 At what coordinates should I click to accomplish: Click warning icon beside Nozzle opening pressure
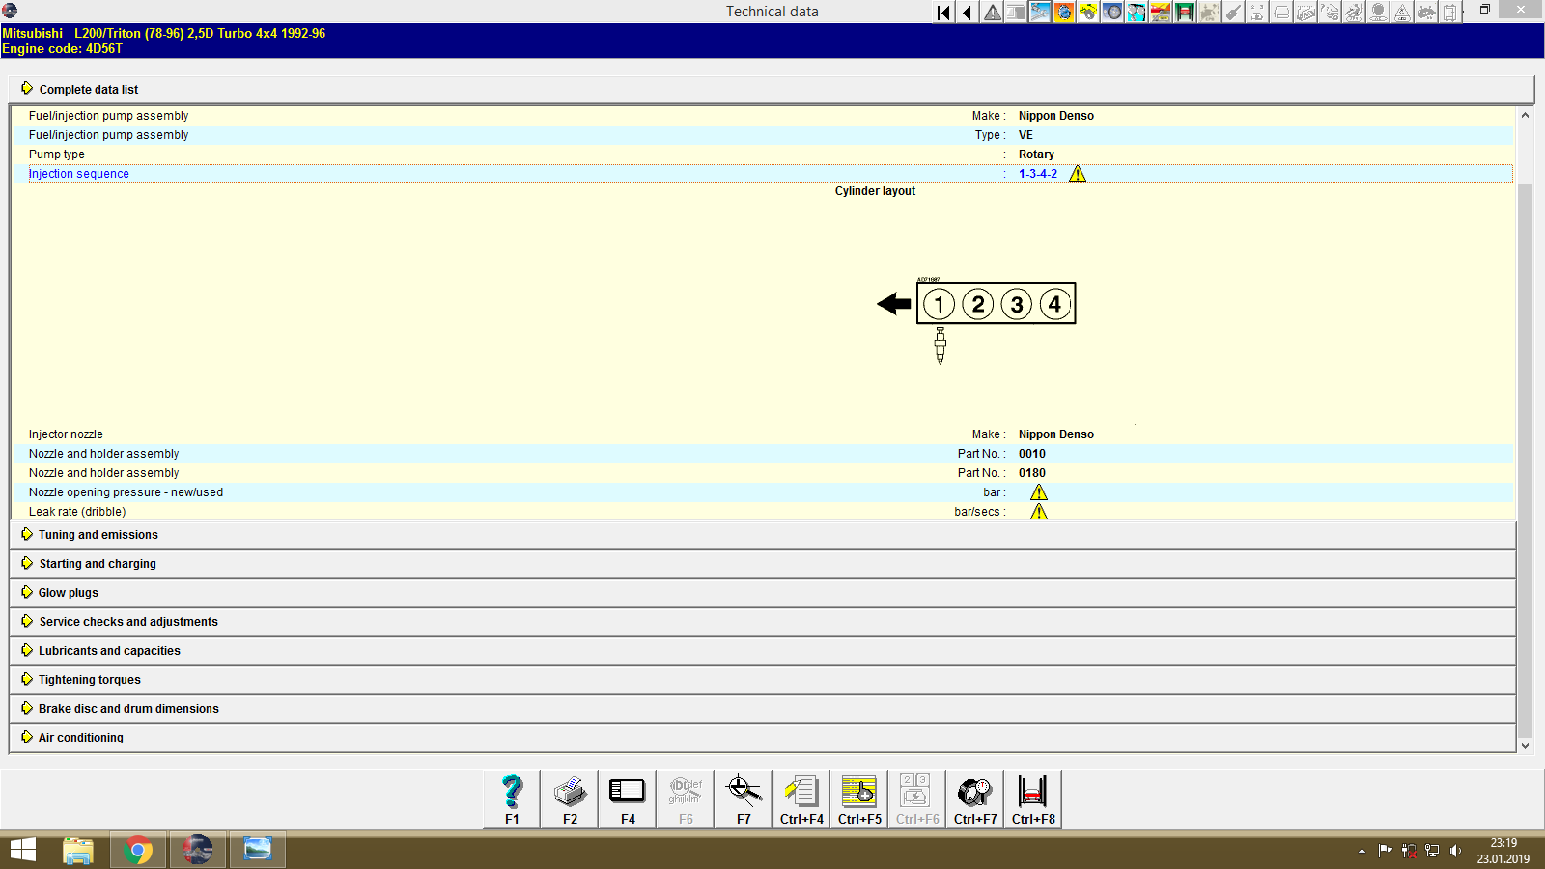pyautogui.click(x=1039, y=492)
